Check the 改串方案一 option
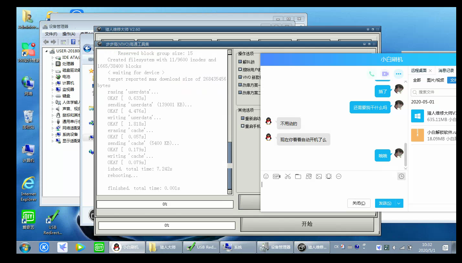The height and width of the screenshot is (263, 462). (x=240, y=85)
